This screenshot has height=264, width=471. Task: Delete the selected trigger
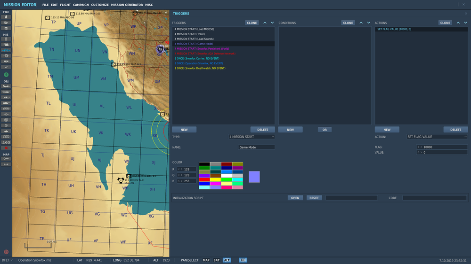tap(262, 130)
